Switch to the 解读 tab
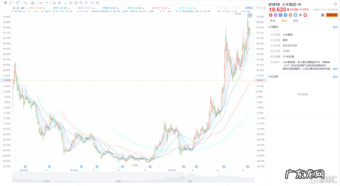 [272, 21]
